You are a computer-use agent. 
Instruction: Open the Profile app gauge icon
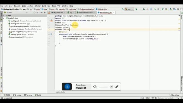[x=151, y=9]
